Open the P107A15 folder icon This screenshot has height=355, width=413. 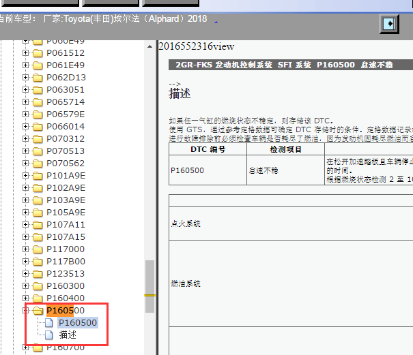point(38,237)
